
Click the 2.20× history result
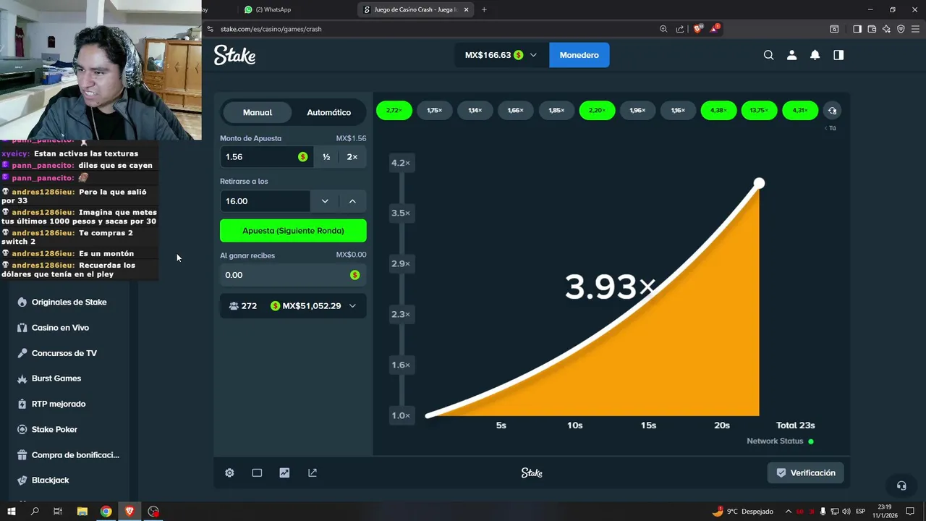(597, 111)
